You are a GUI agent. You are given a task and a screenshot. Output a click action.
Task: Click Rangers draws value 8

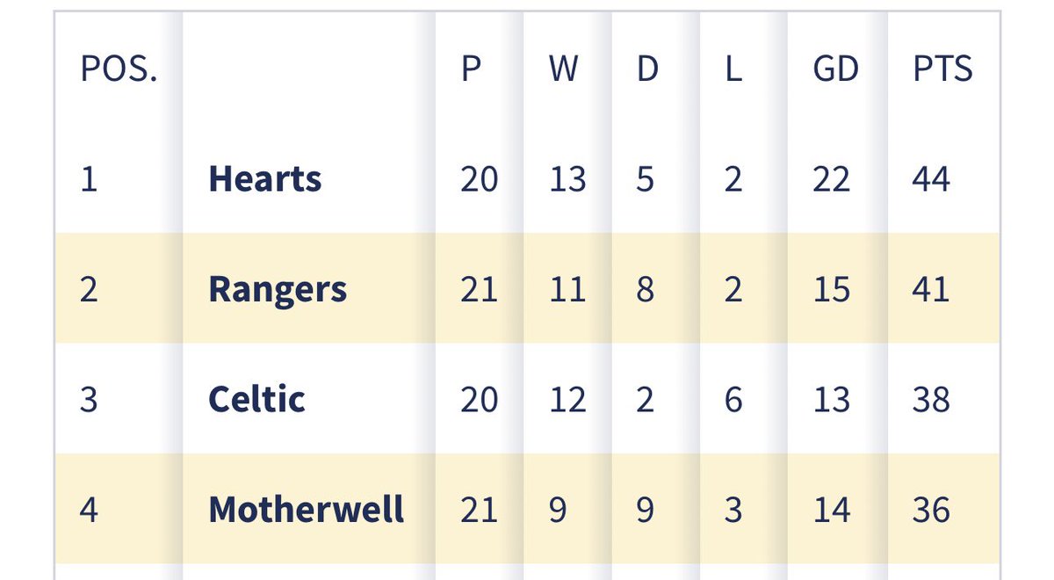pyautogui.click(x=646, y=290)
